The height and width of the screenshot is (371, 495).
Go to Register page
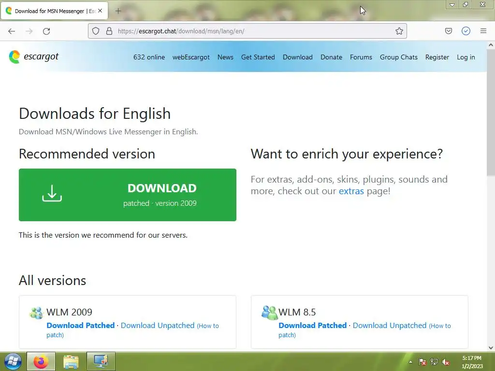[x=437, y=57]
